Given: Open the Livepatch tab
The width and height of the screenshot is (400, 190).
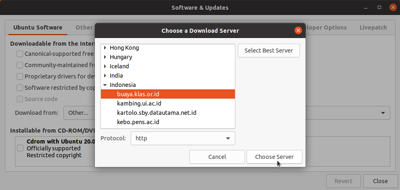Looking at the screenshot, I should coord(373,27).
